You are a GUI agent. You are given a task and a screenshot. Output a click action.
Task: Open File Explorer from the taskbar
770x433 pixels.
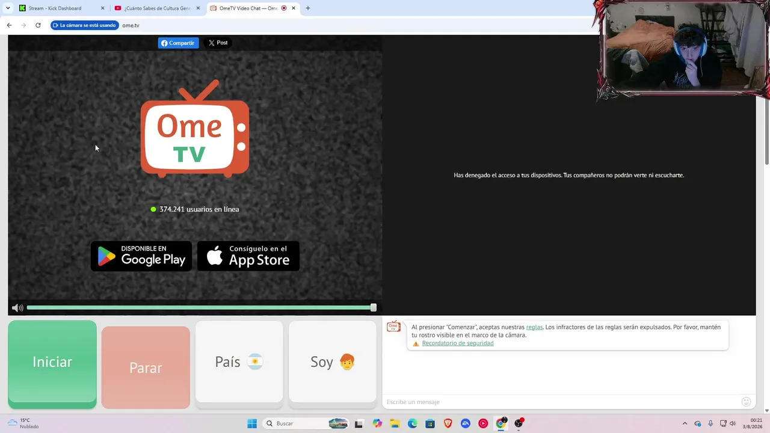pyautogui.click(x=395, y=423)
